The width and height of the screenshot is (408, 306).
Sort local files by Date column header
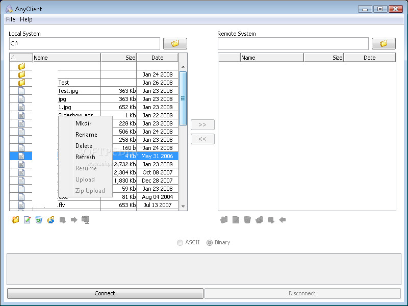158,58
